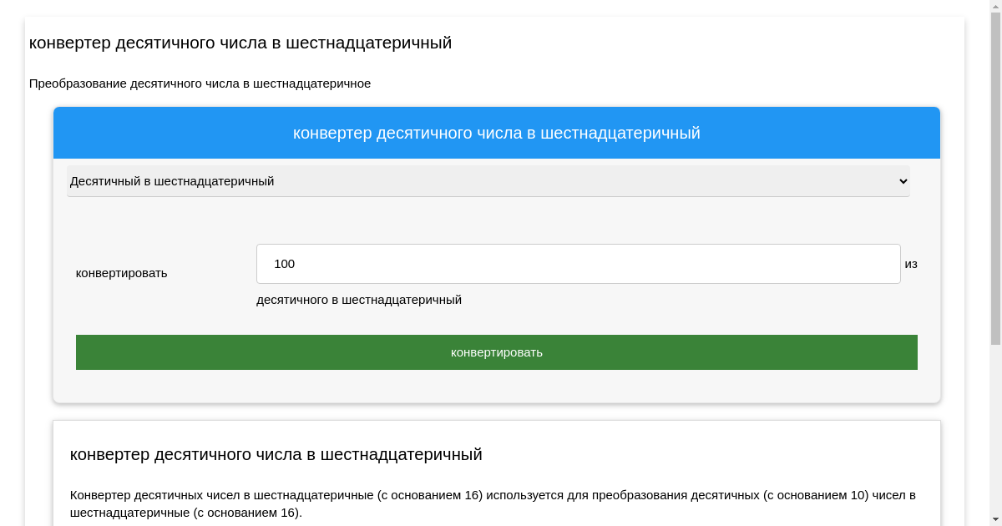Image resolution: width=1002 pixels, height=526 pixels.
Task: Click the blue banner converter title
Action: coord(496,133)
